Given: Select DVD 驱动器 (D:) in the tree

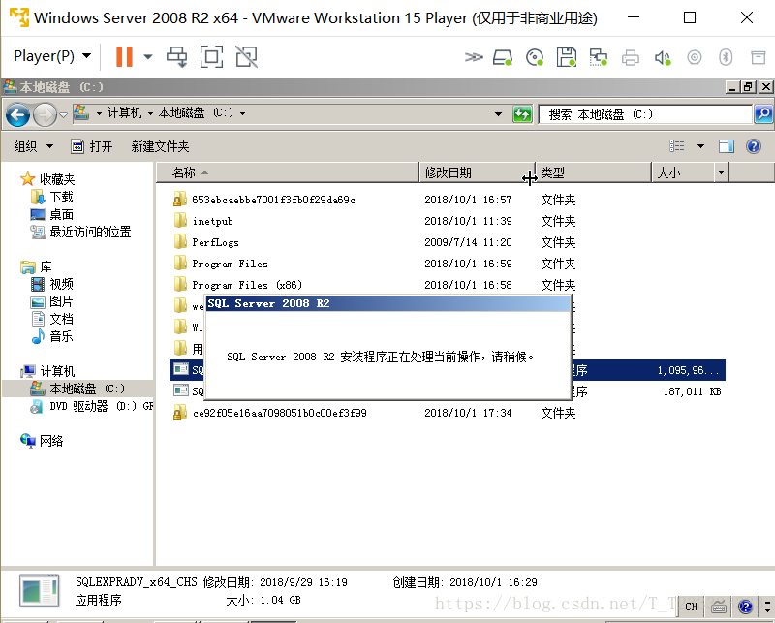Looking at the screenshot, I should click(91, 406).
